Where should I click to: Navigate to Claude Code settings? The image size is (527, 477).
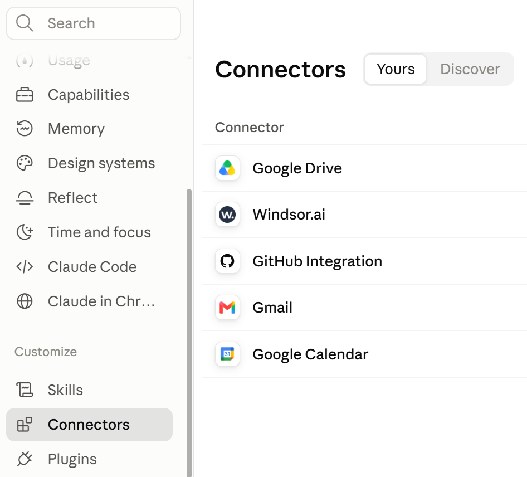89,267
